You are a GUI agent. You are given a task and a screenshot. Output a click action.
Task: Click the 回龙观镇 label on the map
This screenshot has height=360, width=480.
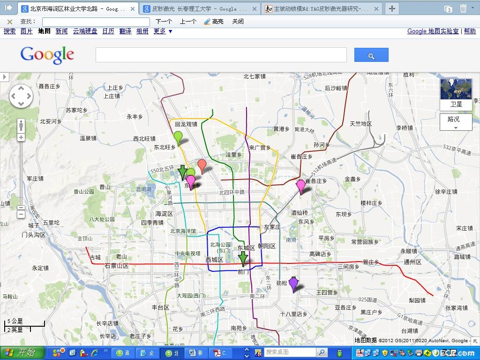point(186,124)
